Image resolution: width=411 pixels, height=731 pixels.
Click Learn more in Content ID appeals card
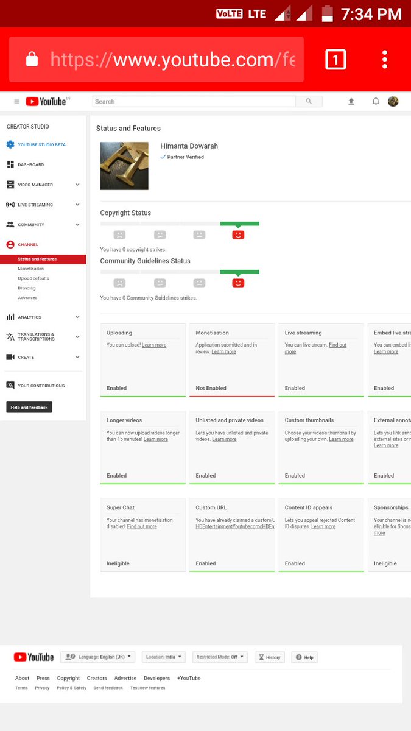click(323, 526)
